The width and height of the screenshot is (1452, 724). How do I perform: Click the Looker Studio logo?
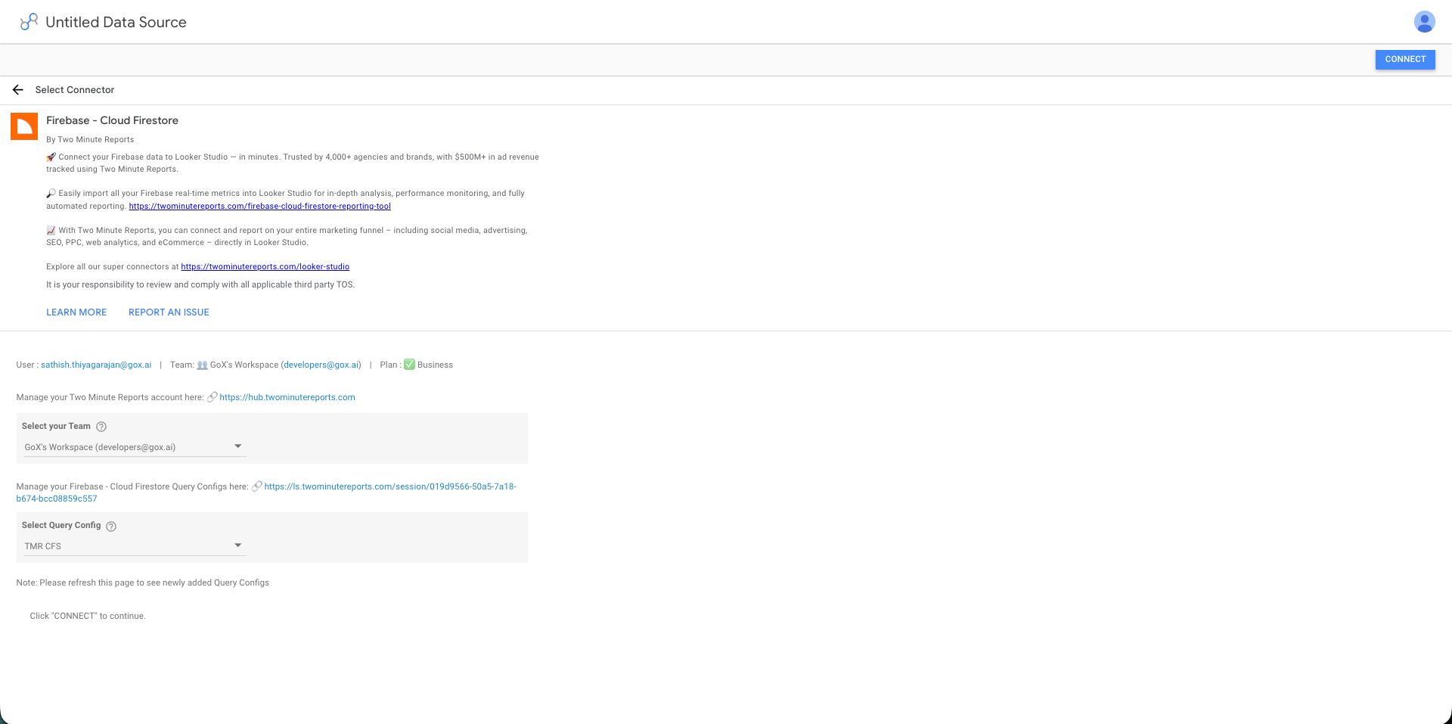tap(28, 21)
